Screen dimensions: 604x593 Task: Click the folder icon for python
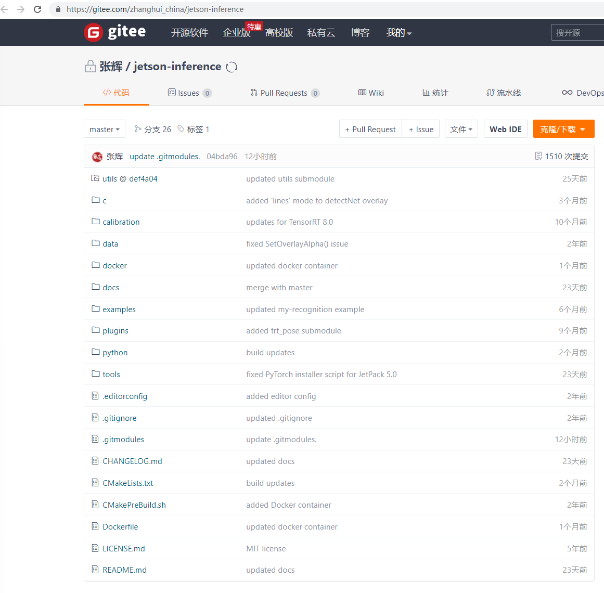click(96, 352)
